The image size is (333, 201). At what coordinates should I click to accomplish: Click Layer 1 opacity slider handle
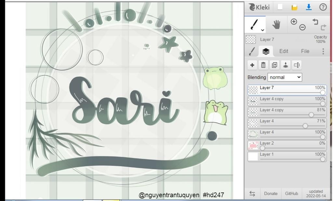coord(323,159)
